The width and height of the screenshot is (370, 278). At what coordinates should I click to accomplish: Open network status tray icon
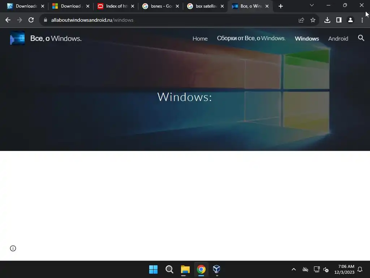pos(317,269)
